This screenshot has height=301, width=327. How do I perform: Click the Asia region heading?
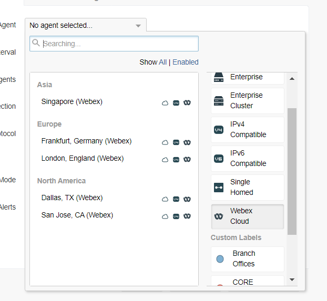pos(44,85)
